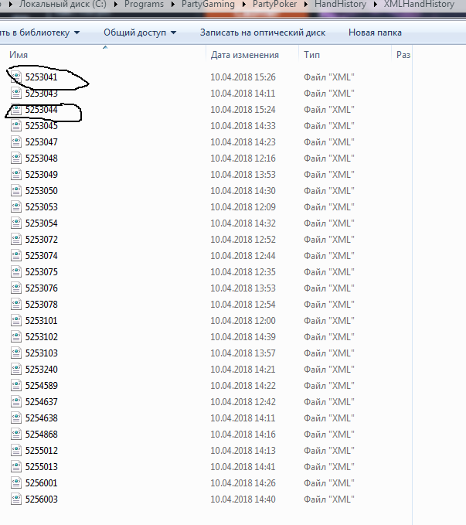Select the XML file icon for 5253054
Image resolution: width=466 pixels, height=525 pixels.
[x=16, y=223]
